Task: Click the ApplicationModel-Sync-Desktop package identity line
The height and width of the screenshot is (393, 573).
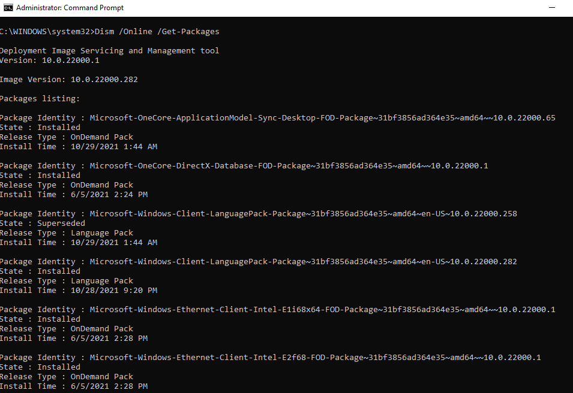Action: 277,117
